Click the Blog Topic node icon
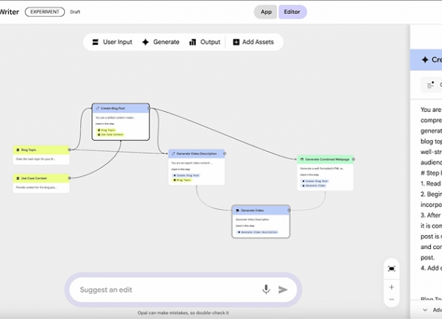The height and width of the screenshot is (319, 442). click(18, 150)
